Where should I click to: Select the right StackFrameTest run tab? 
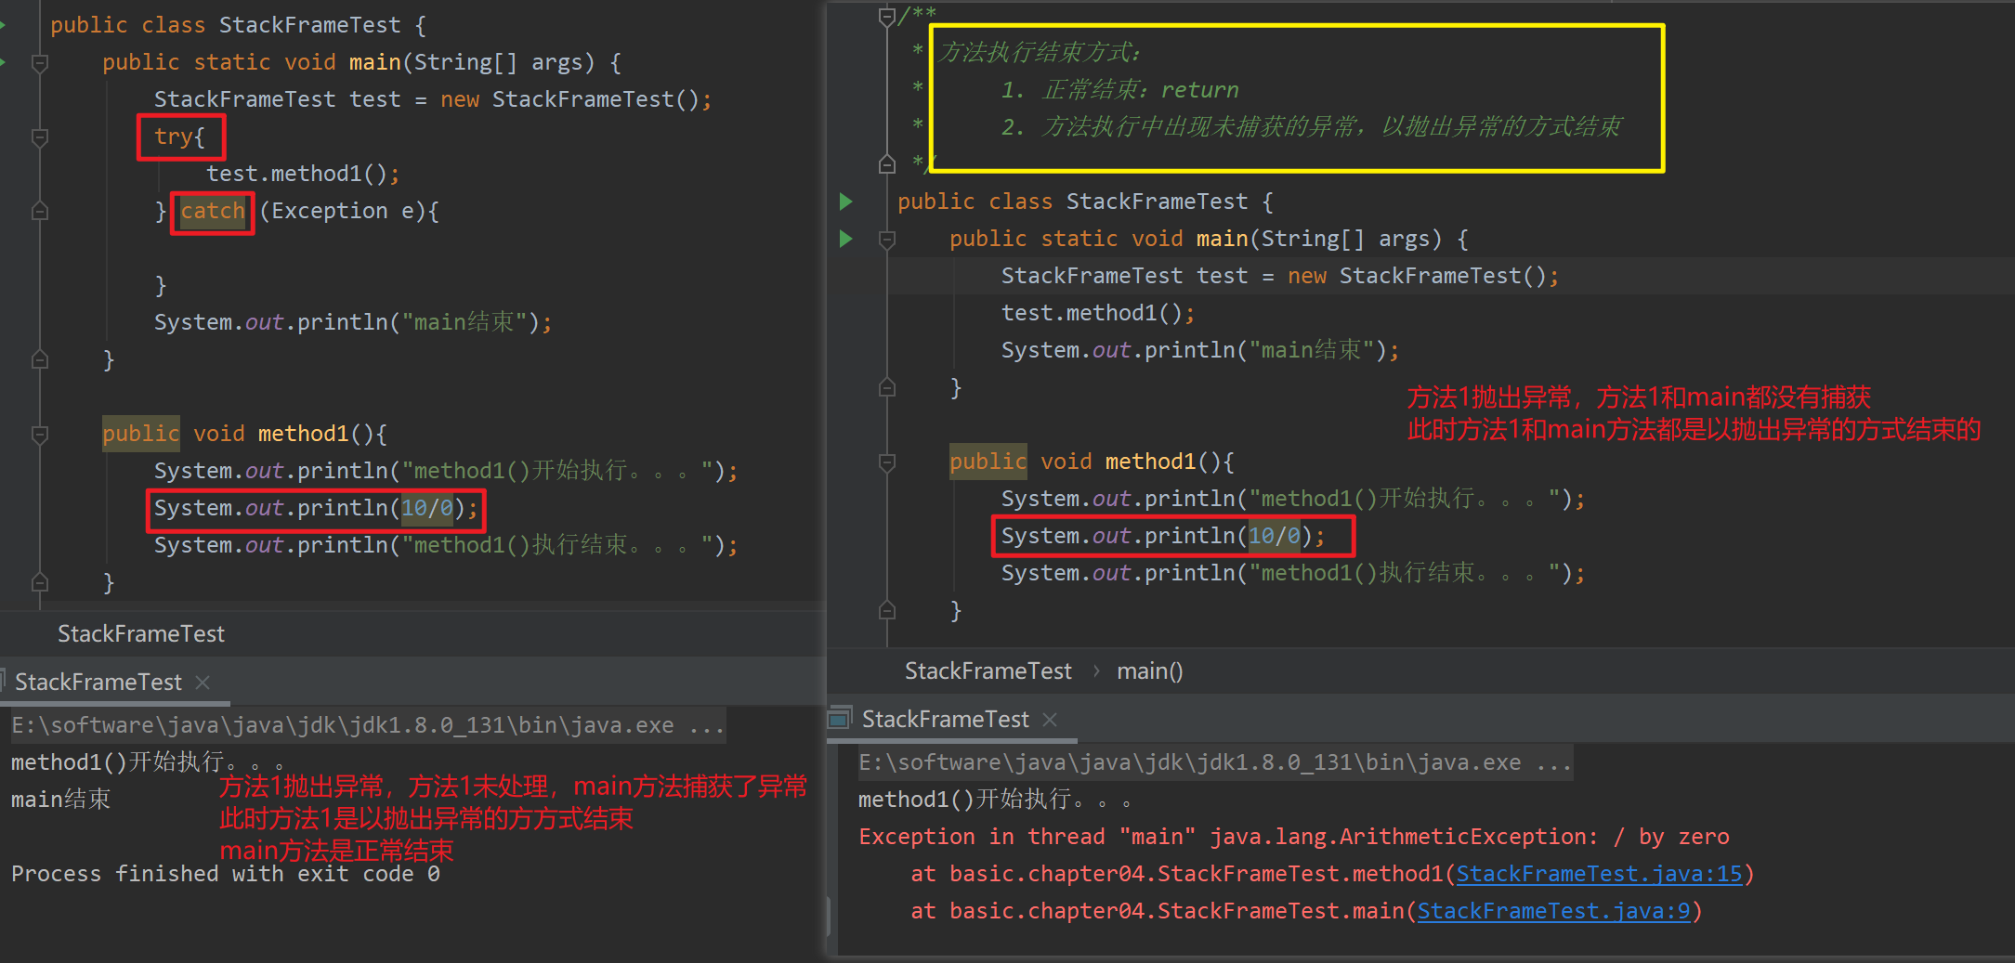click(945, 720)
